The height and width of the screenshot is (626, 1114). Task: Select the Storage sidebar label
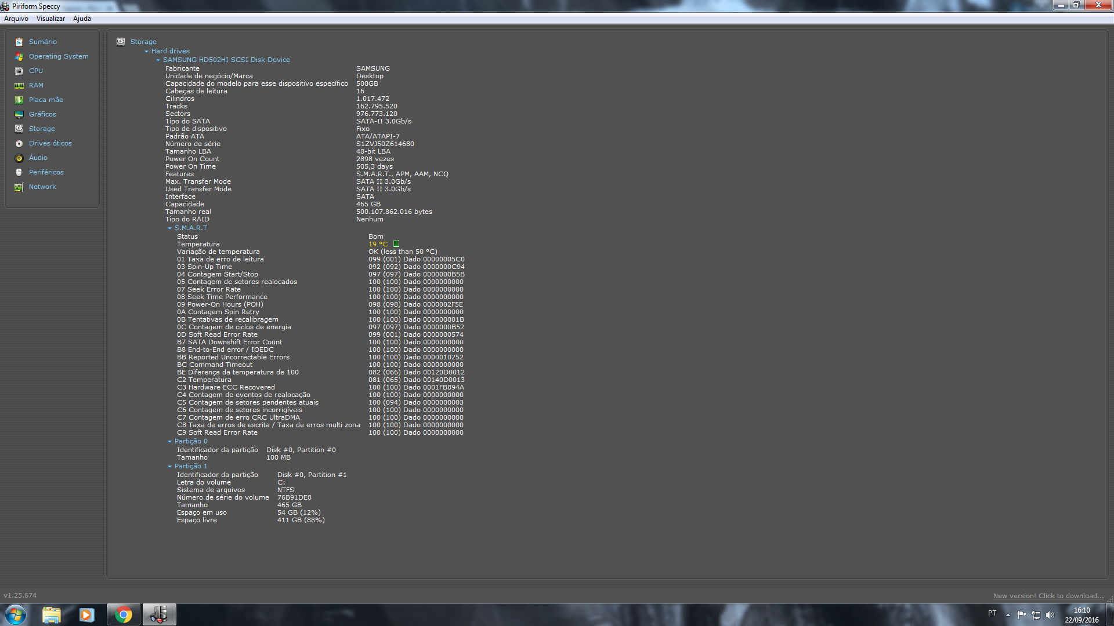(x=42, y=129)
